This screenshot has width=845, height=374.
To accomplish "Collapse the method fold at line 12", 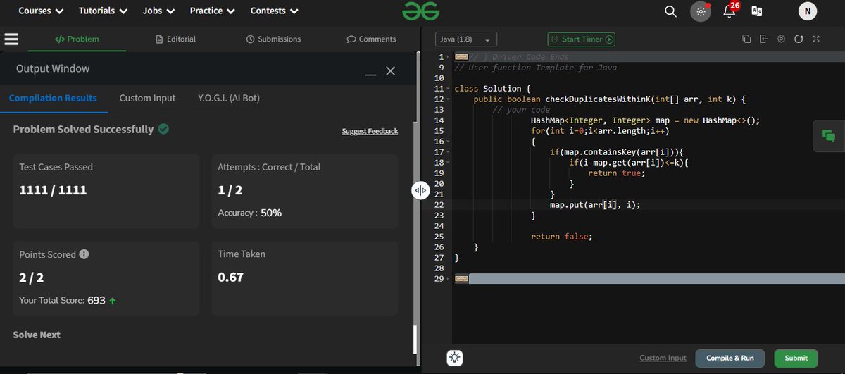I will [x=447, y=99].
